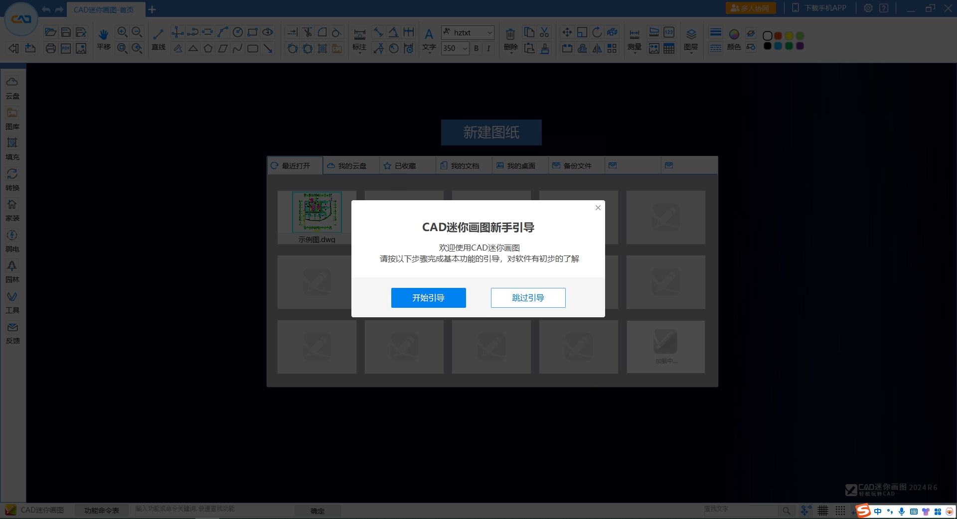
Task: Click the 开始引导 button
Action: [428, 298]
